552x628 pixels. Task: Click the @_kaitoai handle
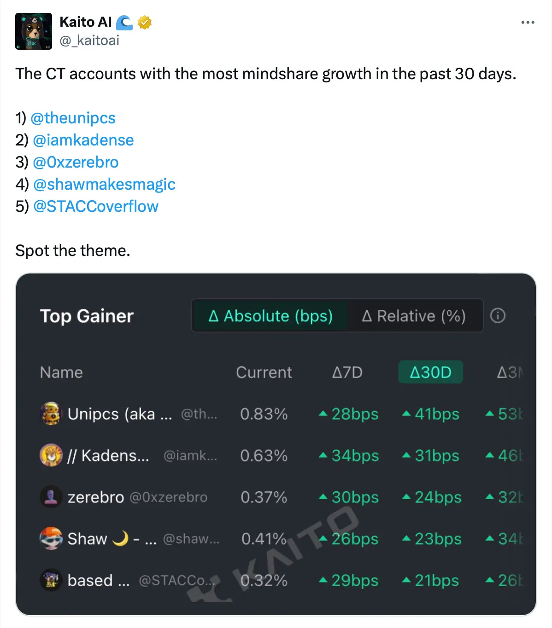[89, 41]
